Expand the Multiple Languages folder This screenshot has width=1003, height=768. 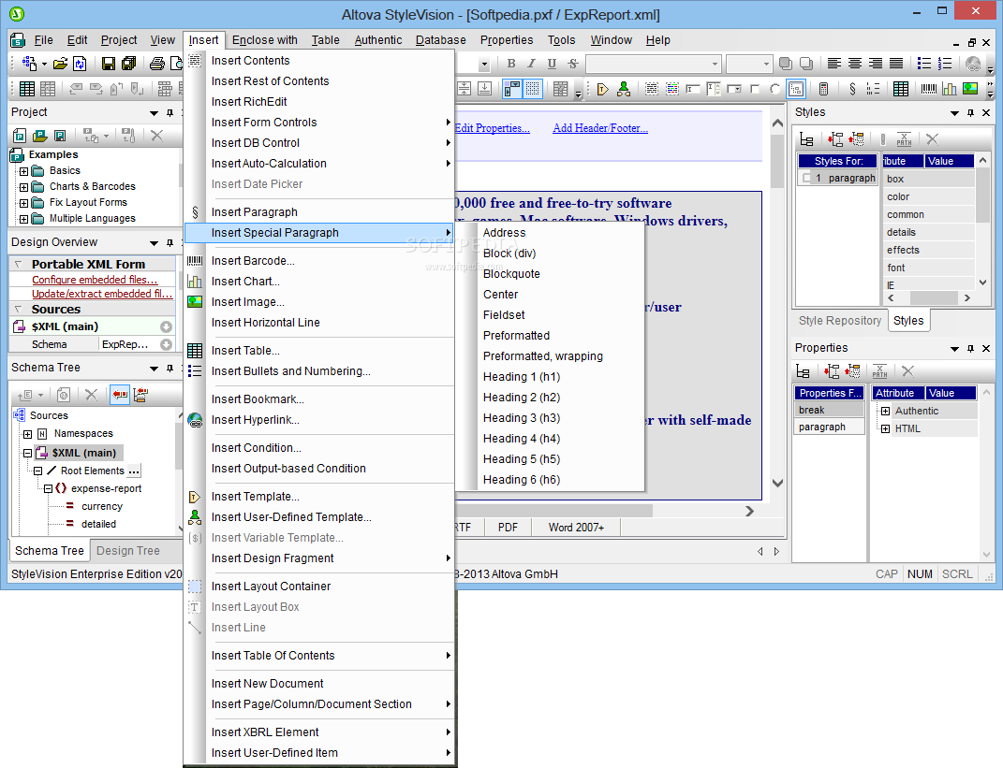pyautogui.click(x=23, y=219)
